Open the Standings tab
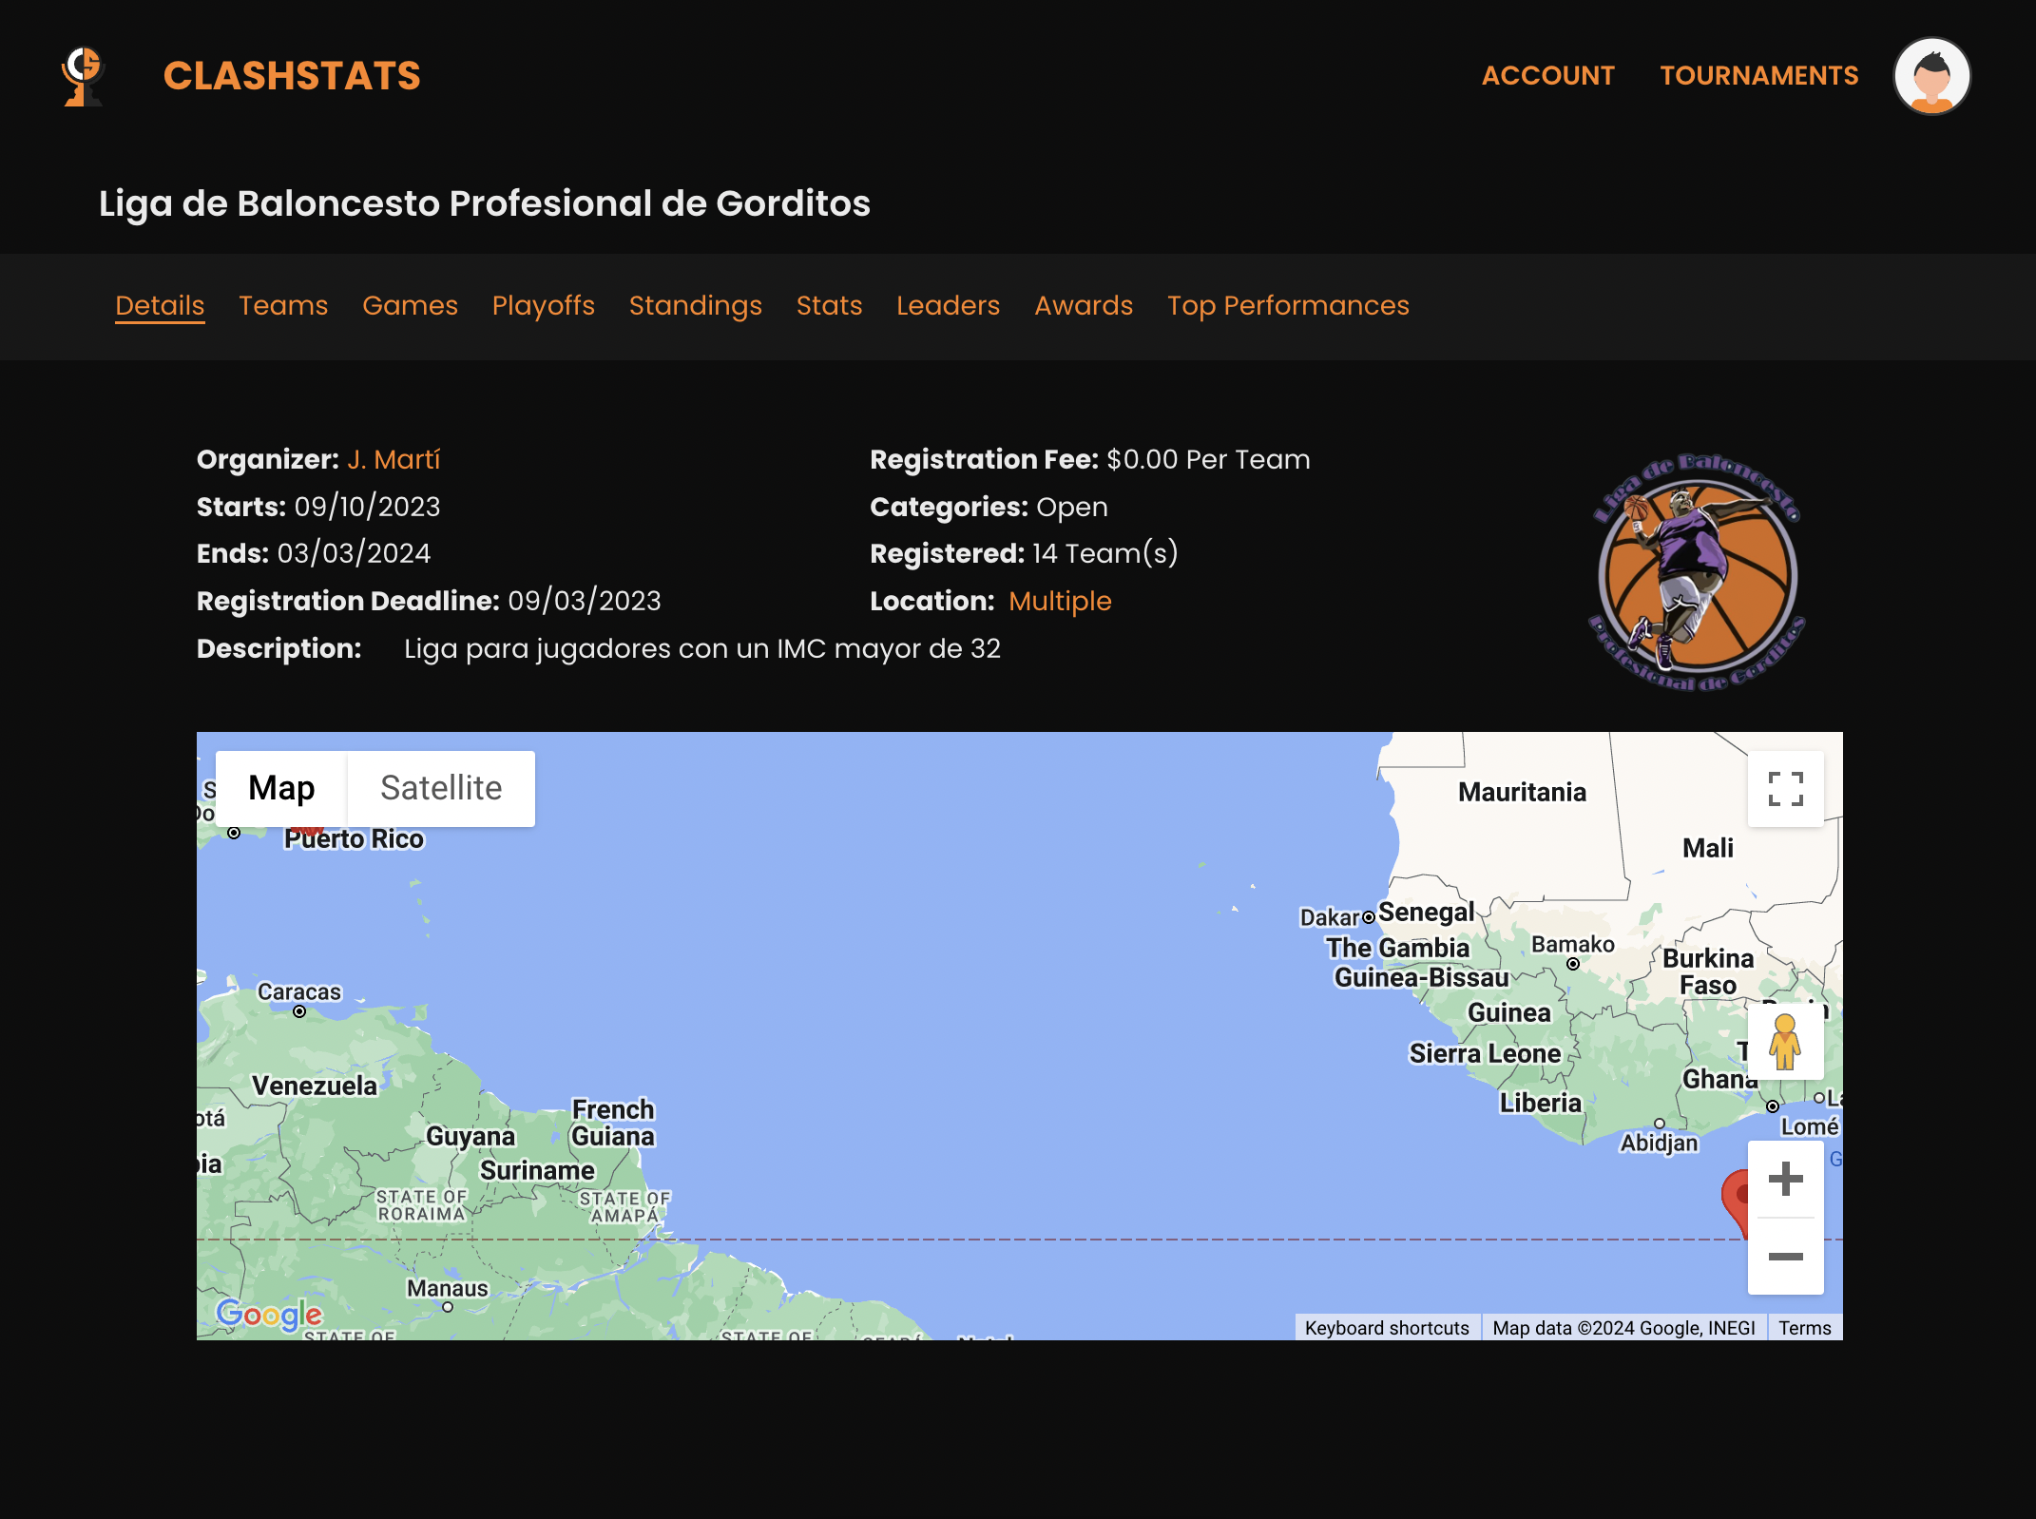Image resolution: width=2036 pixels, height=1519 pixels. pyautogui.click(x=695, y=305)
